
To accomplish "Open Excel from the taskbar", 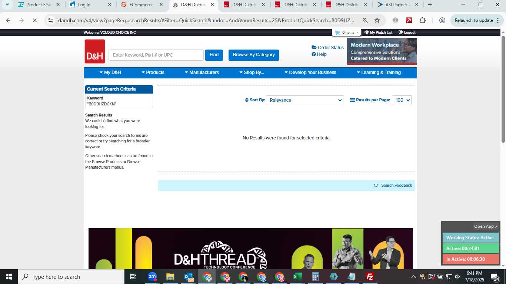I will click(x=297, y=277).
